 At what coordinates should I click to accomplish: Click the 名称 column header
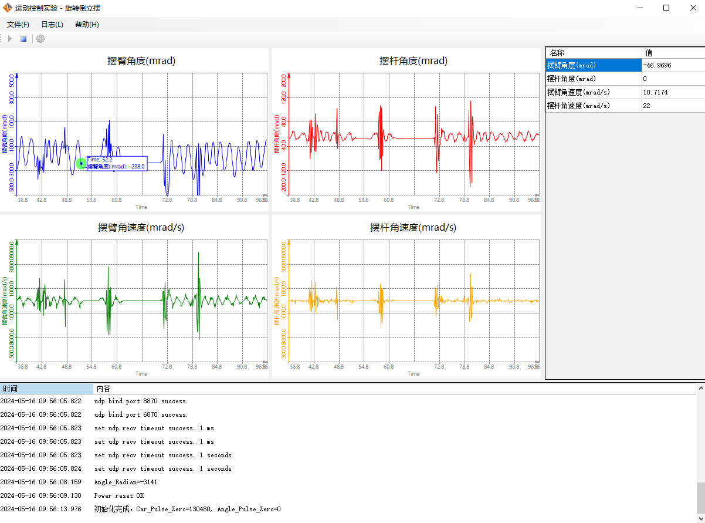click(x=594, y=53)
